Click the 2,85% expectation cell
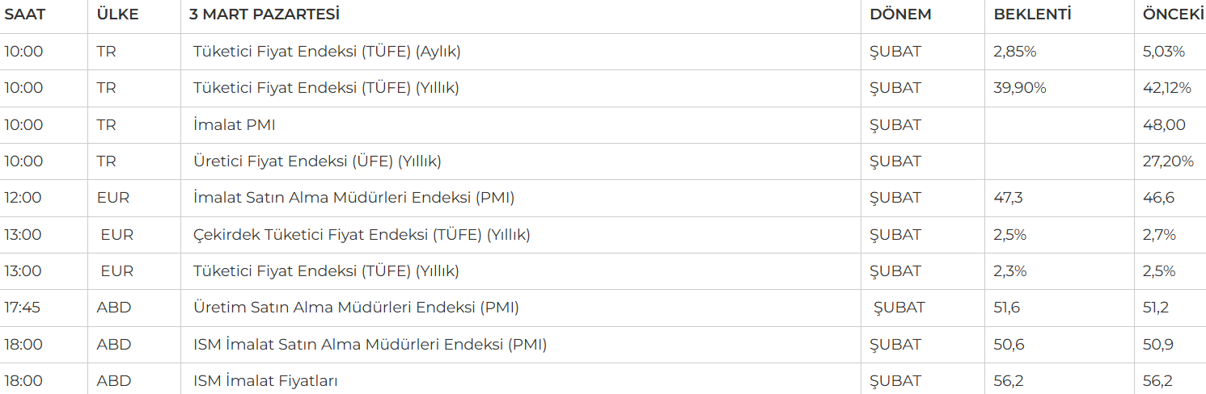Image resolution: width=1206 pixels, height=394 pixels. (x=1014, y=52)
